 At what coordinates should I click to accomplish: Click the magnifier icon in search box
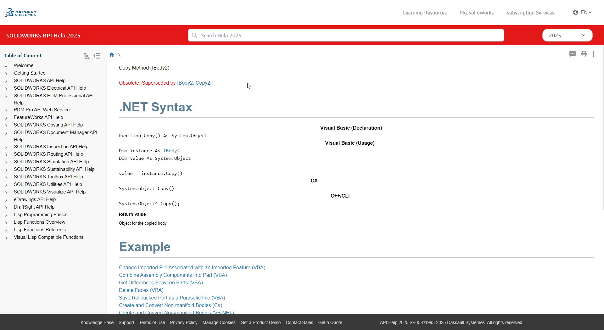pyautogui.click(x=194, y=35)
